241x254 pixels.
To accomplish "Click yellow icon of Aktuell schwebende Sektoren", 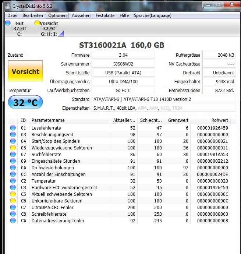I will pyautogui.click(x=13, y=194).
